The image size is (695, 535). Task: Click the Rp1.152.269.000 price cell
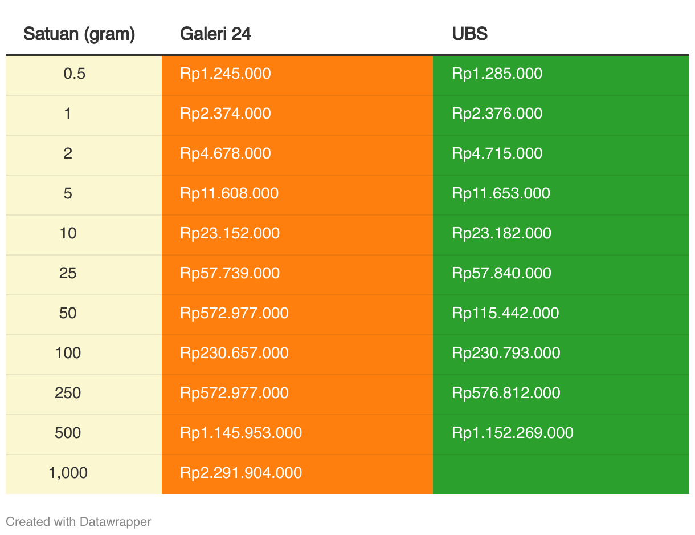[513, 433]
